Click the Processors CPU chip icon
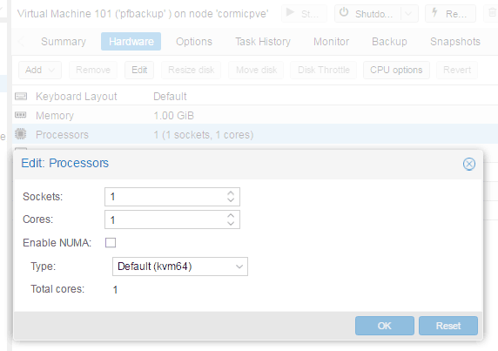498x351 pixels. [21, 134]
